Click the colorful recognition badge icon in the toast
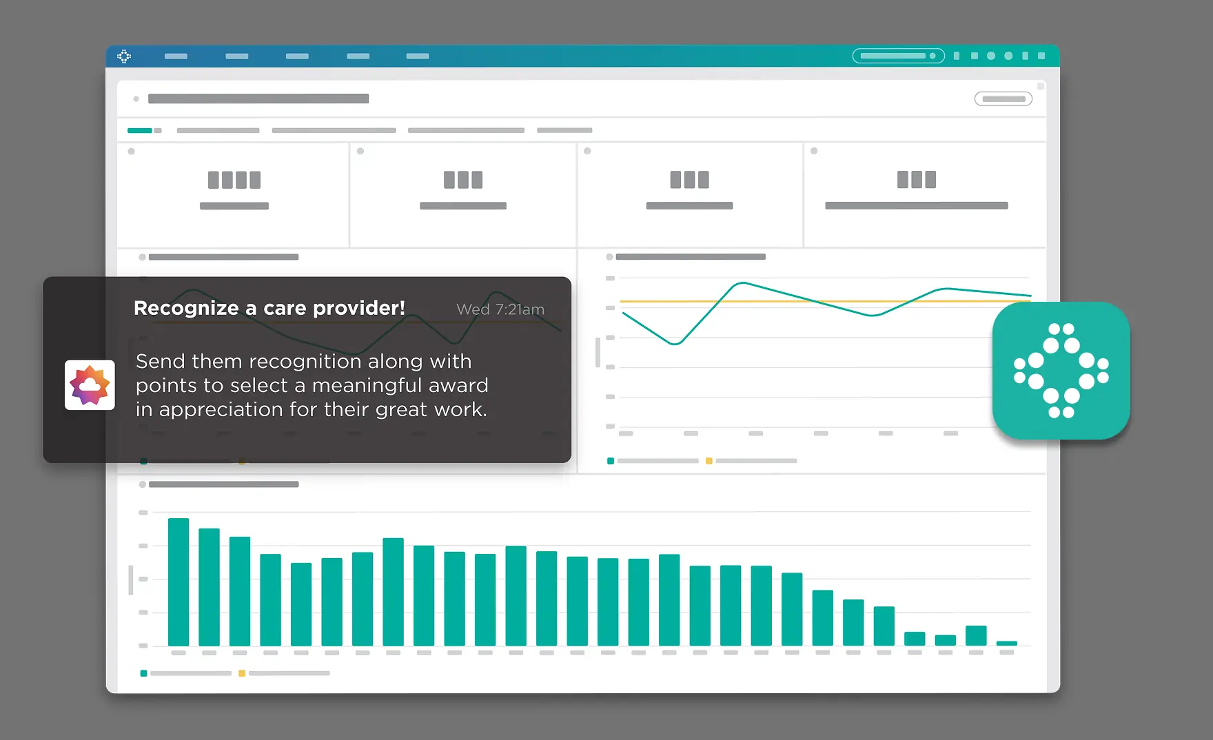Viewport: 1213px width, 740px height. point(90,384)
